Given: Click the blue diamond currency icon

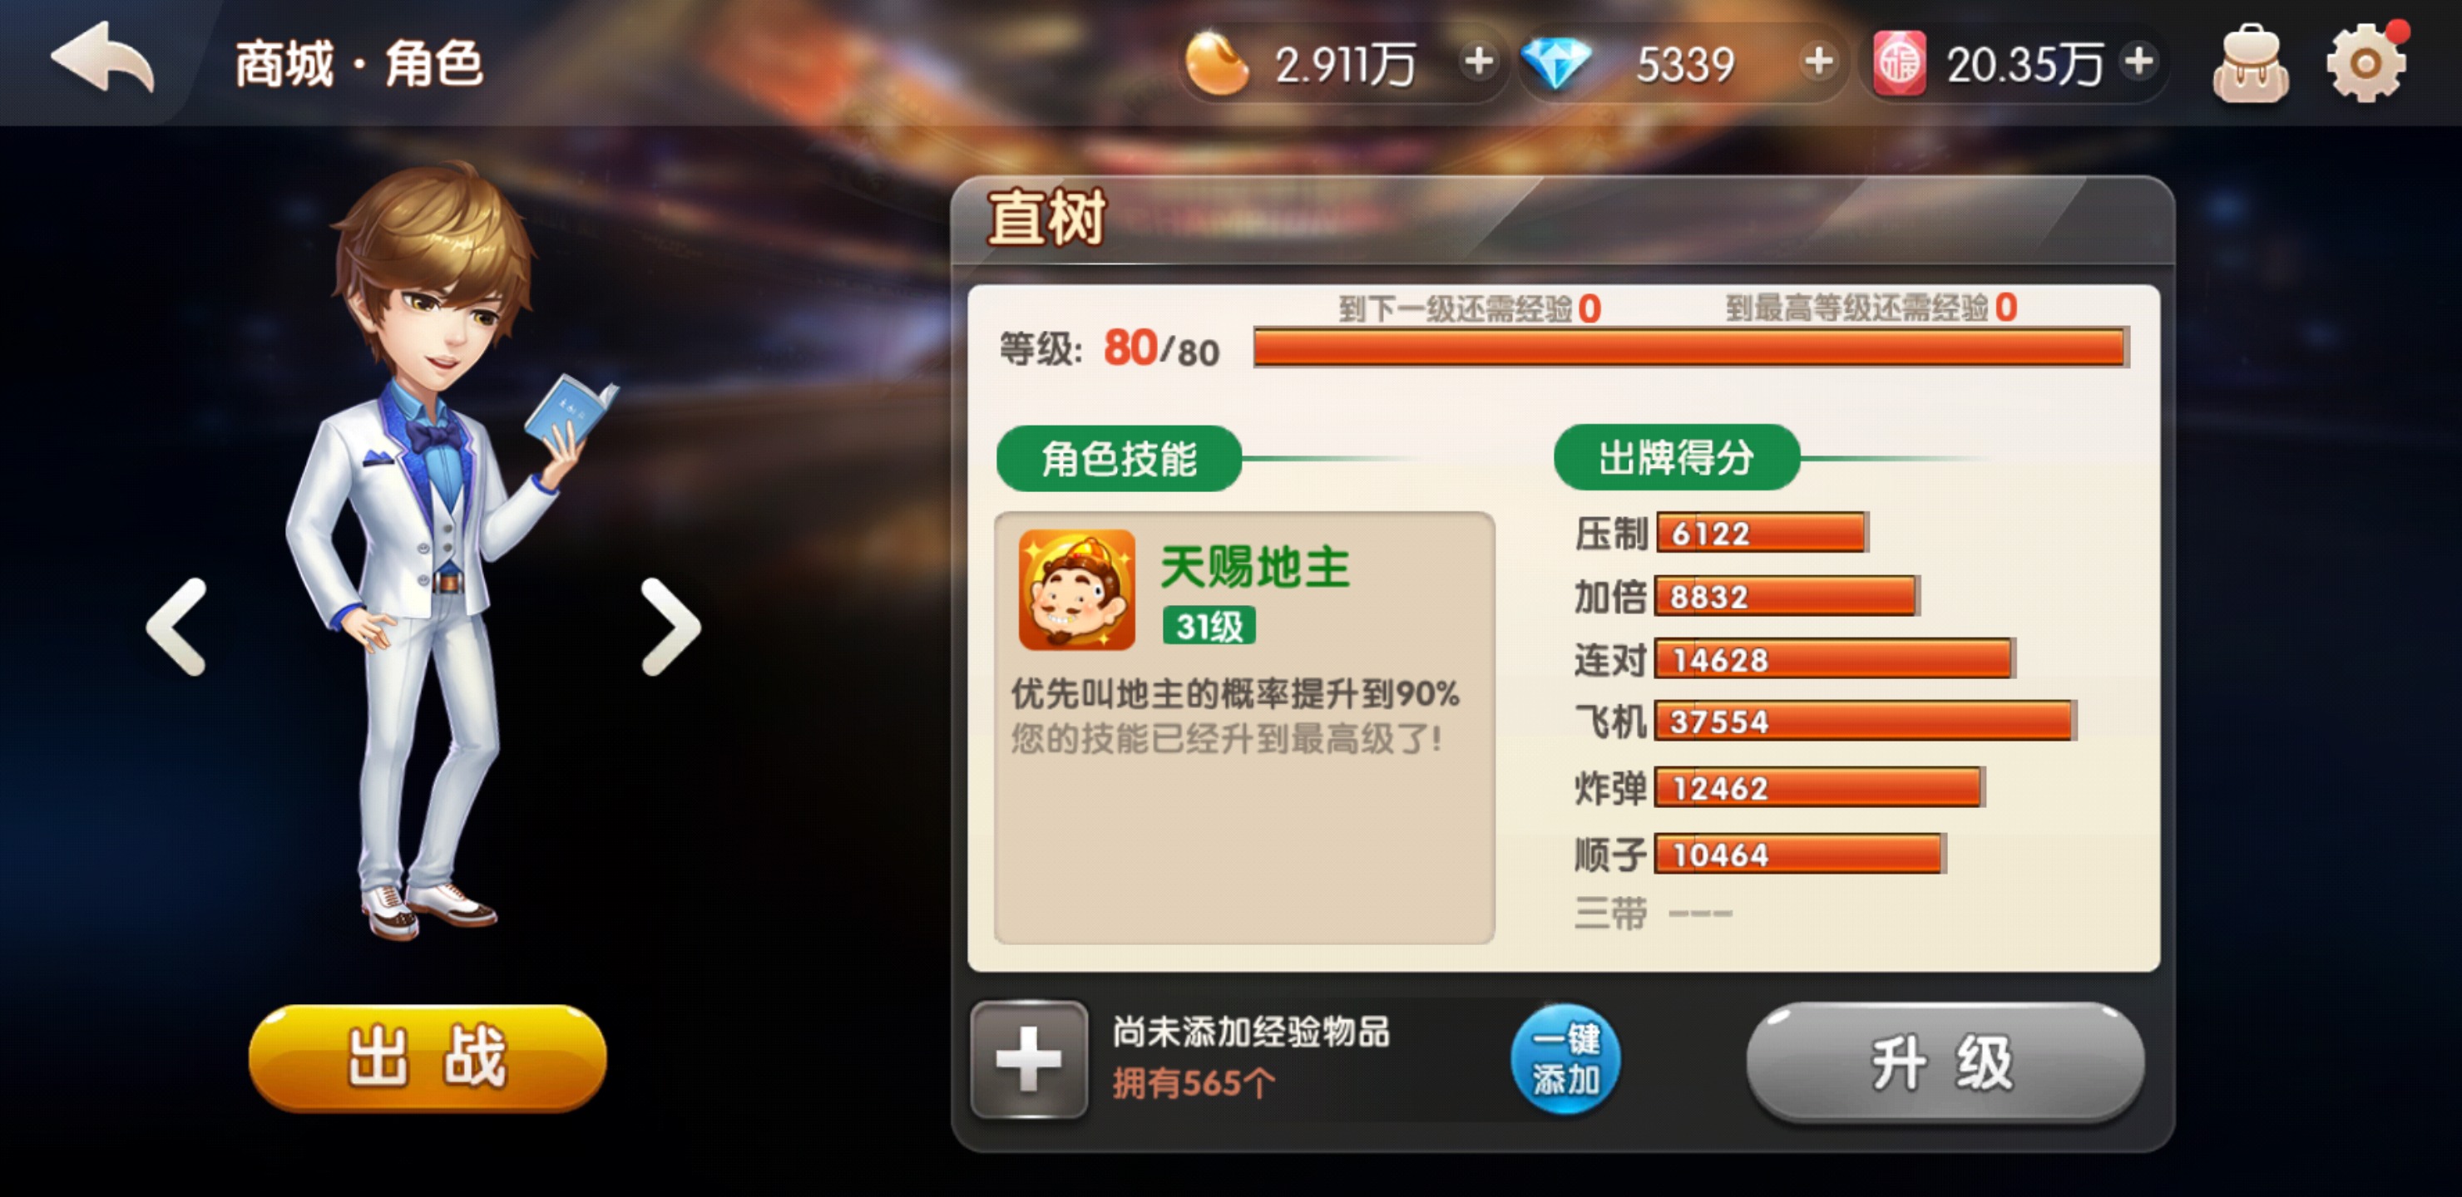Looking at the screenshot, I should 1556,64.
